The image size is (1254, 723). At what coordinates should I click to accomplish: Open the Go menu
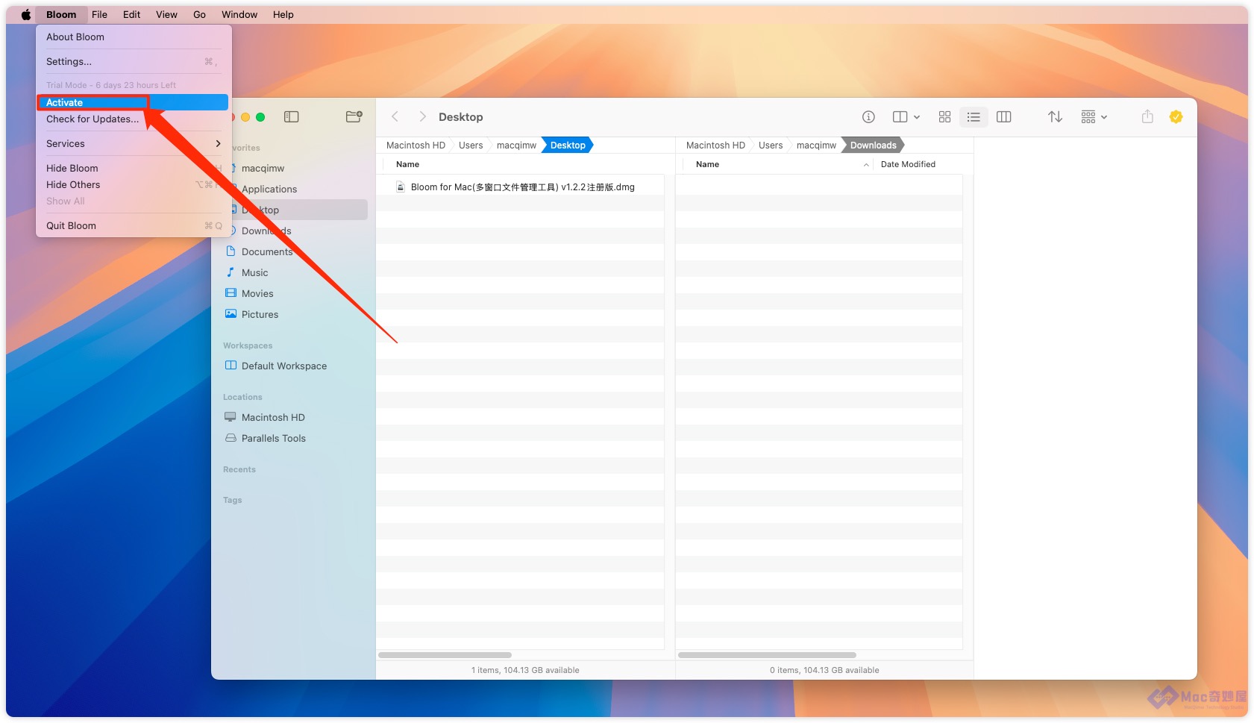pyautogui.click(x=199, y=14)
